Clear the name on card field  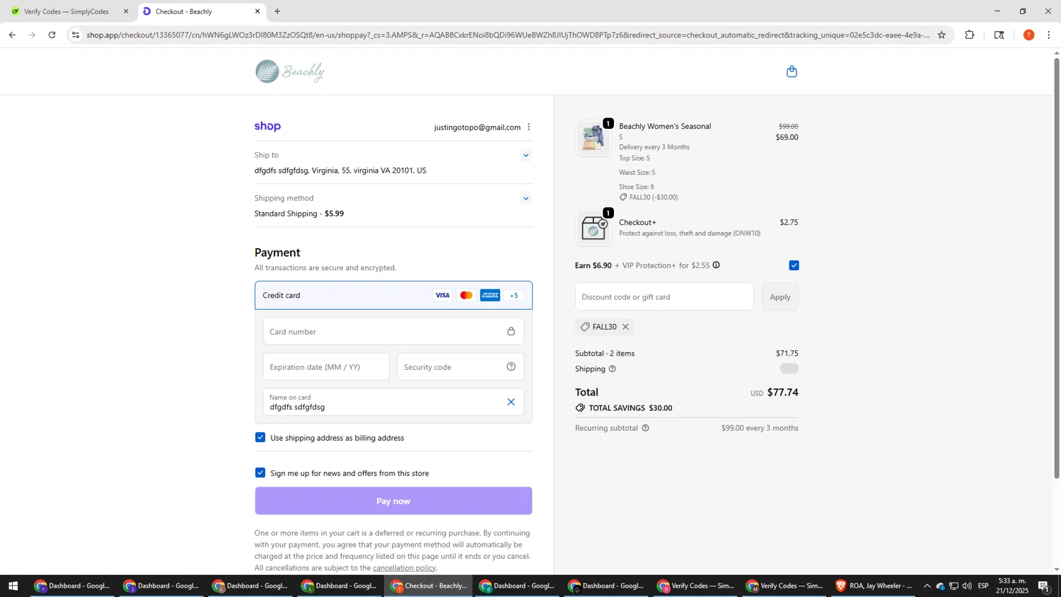[511, 402]
